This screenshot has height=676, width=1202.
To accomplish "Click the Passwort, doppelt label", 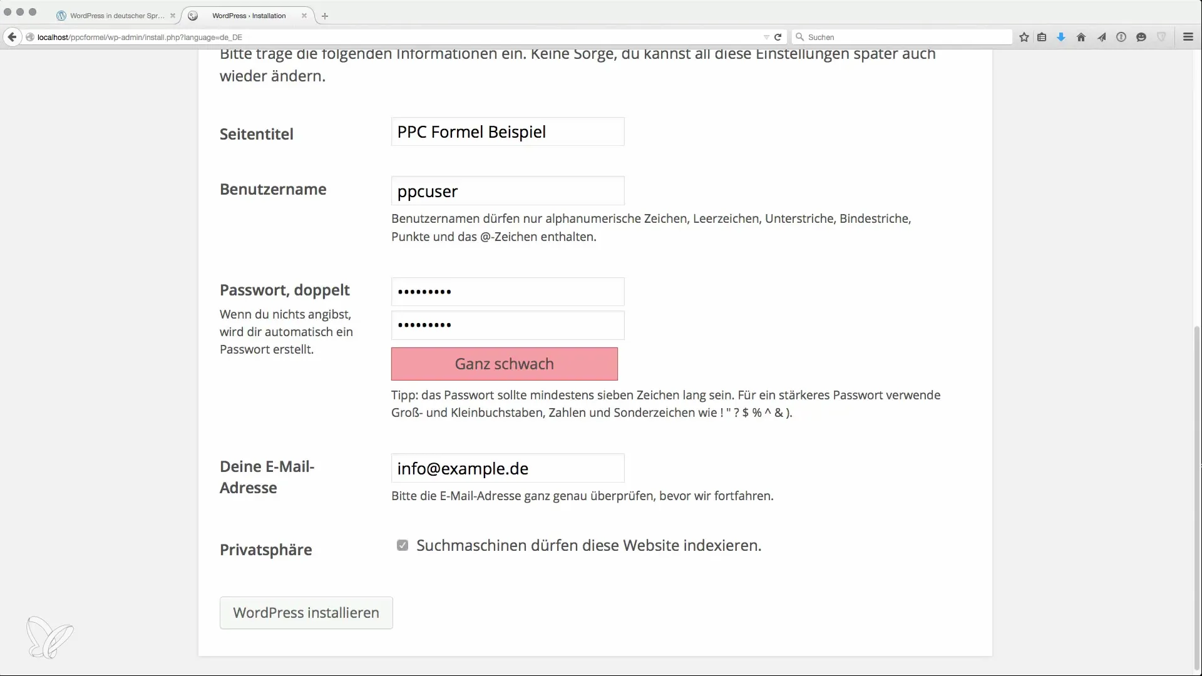I will (x=285, y=290).
